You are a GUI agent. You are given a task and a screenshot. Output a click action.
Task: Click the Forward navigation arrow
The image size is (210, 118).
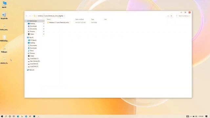pyautogui.click(x=30, y=16)
